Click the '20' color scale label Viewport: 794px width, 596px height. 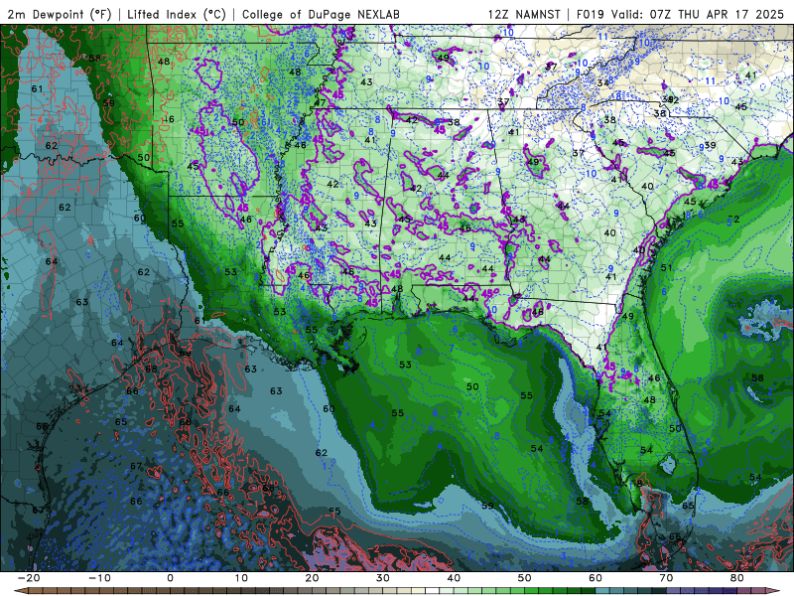click(312, 578)
